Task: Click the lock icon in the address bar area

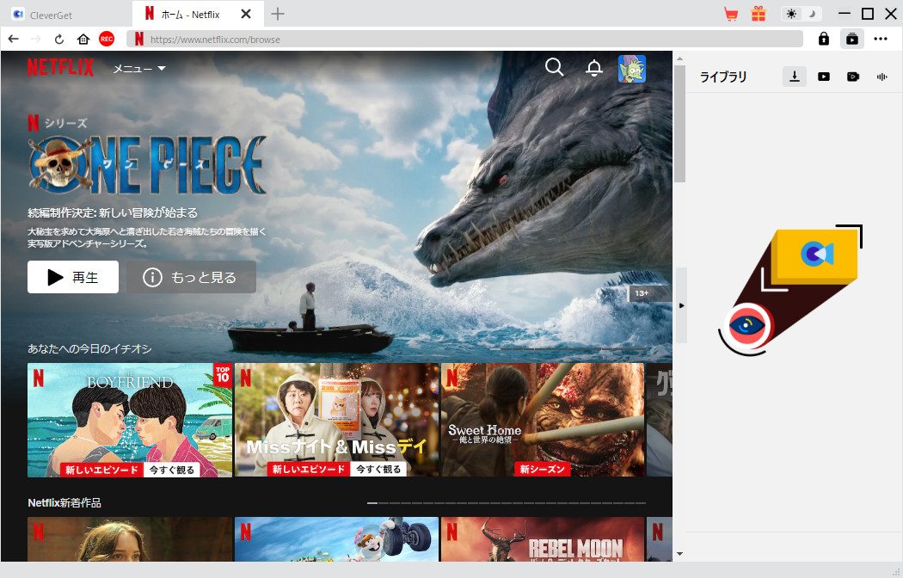Action: (x=824, y=40)
